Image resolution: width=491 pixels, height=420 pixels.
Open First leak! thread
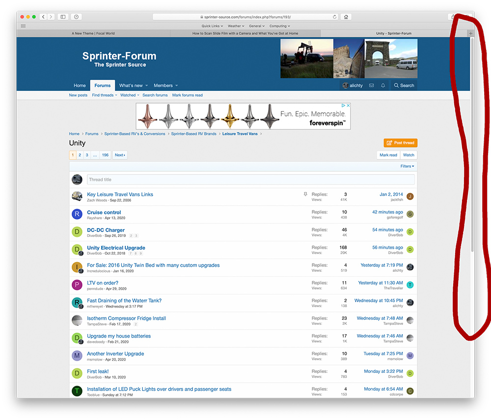(98, 371)
